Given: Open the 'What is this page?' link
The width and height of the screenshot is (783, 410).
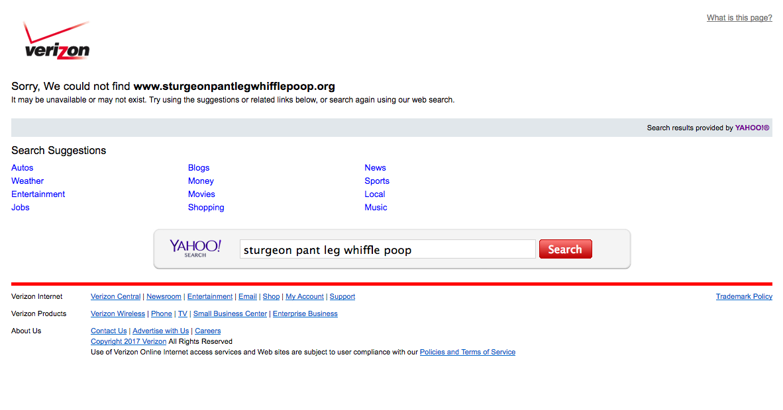Looking at the screenshot, I should (x=739, y=17).
